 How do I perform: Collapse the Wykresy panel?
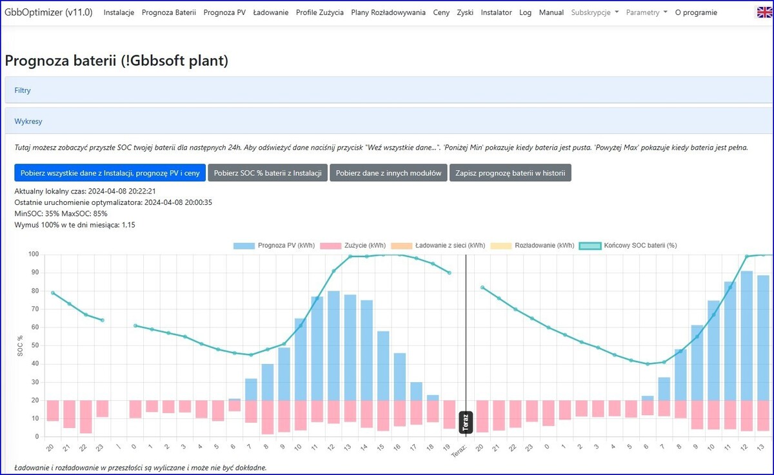coord(28,121)
